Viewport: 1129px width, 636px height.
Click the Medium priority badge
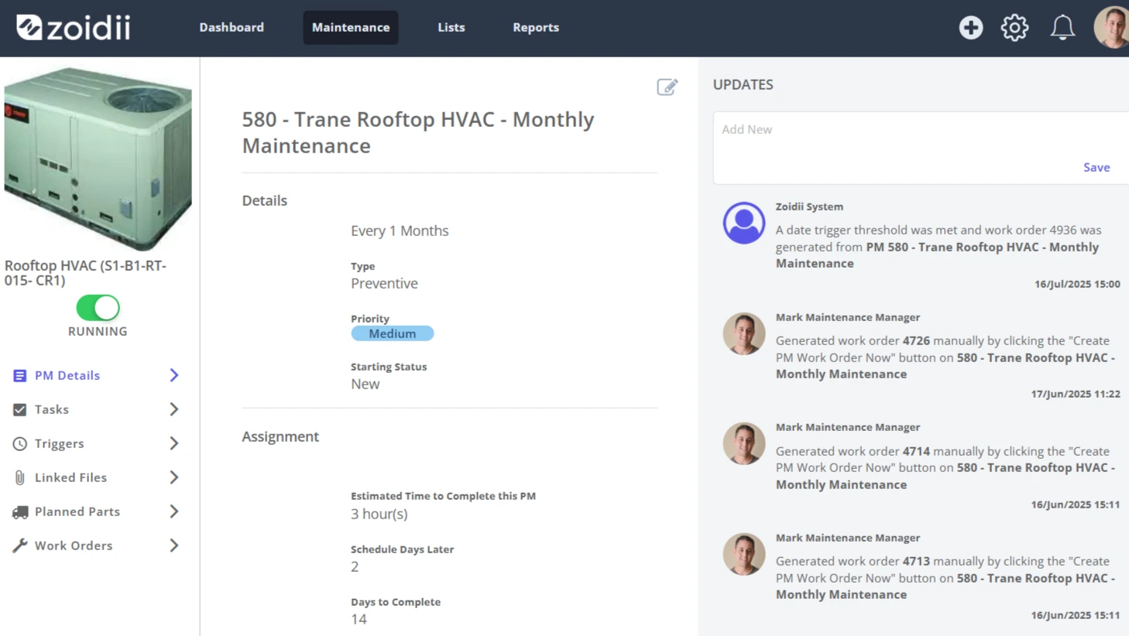click(x=393, y=333)
